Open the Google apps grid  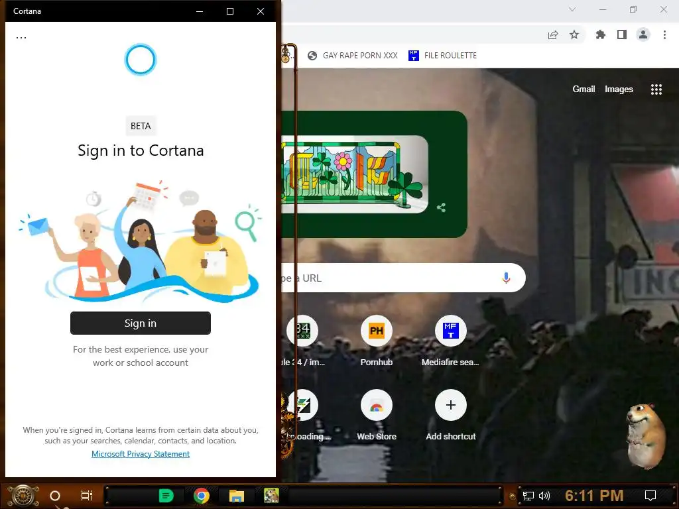click(x=656, y=89)
